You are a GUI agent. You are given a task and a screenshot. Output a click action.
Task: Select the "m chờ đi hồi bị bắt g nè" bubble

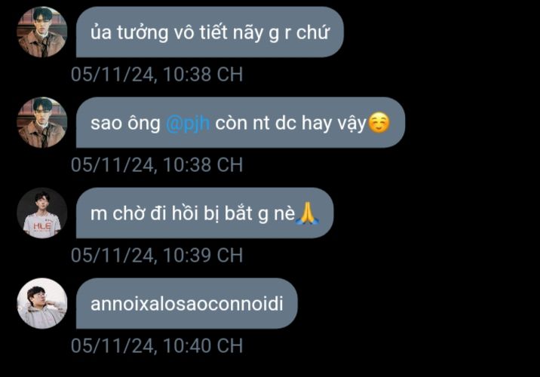pyautogui.click(x=204, y=213)
